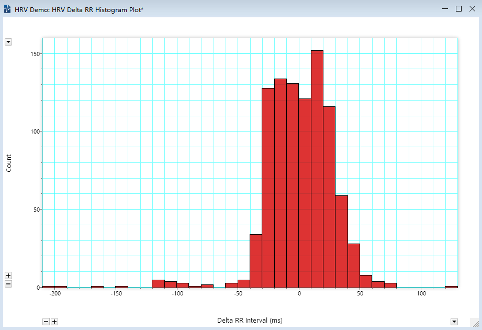Click the '-150' X-axis tick label

(x=116, y=293)
